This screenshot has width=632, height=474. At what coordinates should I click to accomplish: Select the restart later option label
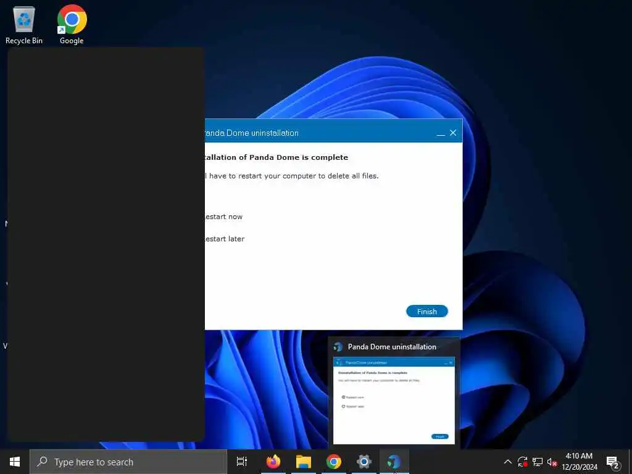pos(225,239)
